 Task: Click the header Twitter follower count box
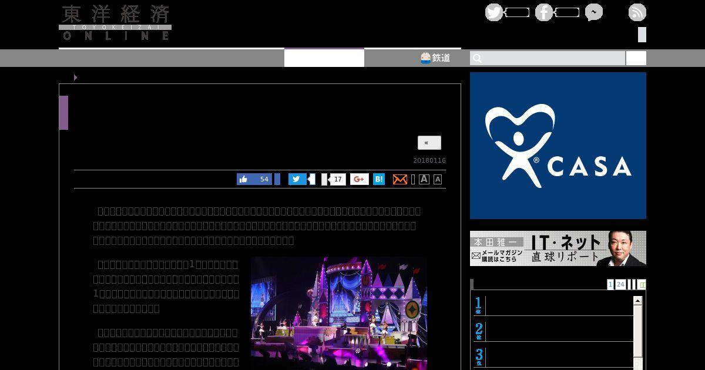517,12
